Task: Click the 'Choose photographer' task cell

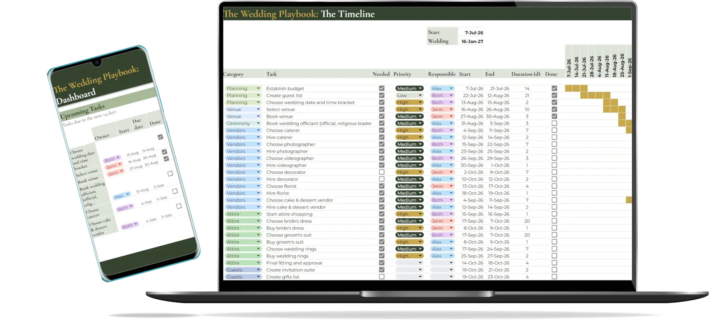Action: 291,144
